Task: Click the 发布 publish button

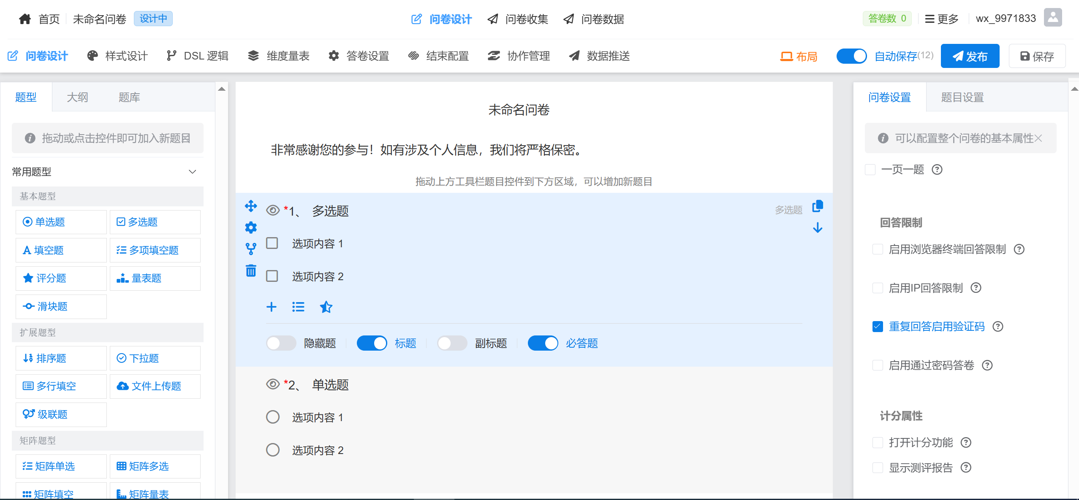Action: 970,56
